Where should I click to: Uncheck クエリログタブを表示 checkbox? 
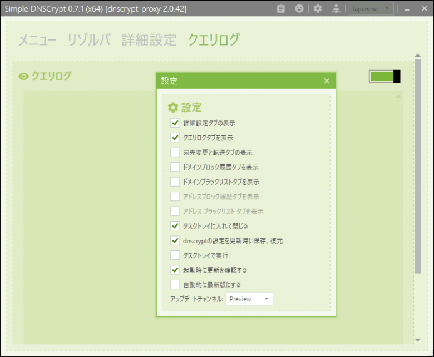175,138
